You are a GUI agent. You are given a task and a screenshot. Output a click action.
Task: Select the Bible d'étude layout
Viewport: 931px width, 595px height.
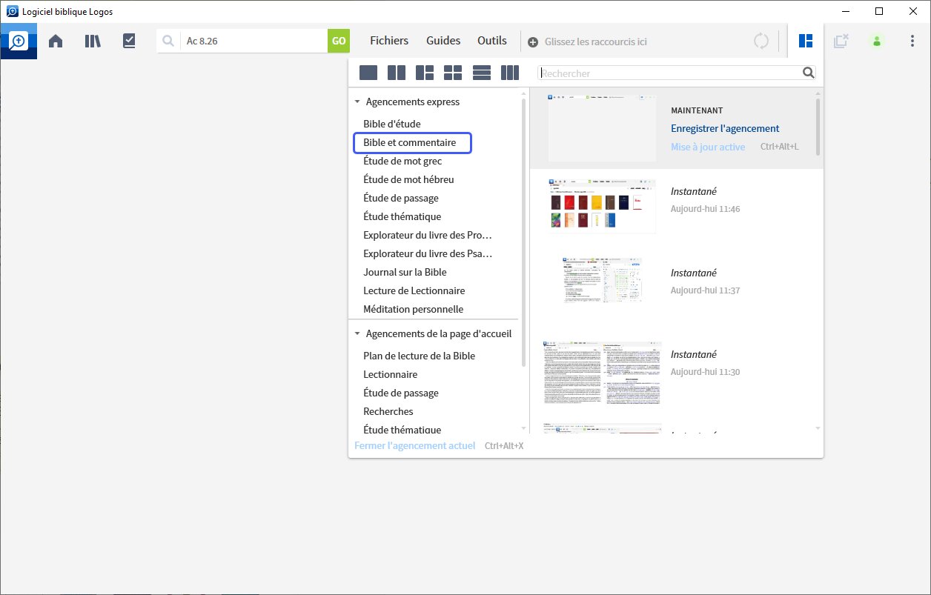pos(392,124)
